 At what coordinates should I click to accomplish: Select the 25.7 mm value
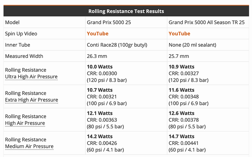[x=179, y=56]
